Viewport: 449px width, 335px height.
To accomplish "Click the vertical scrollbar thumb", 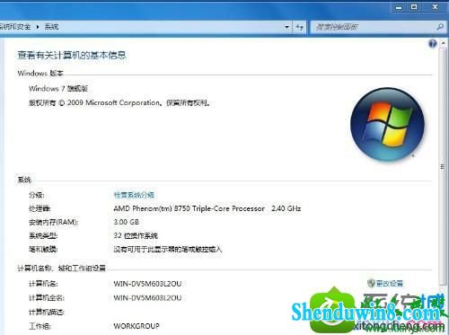I will tap(442, 166).
